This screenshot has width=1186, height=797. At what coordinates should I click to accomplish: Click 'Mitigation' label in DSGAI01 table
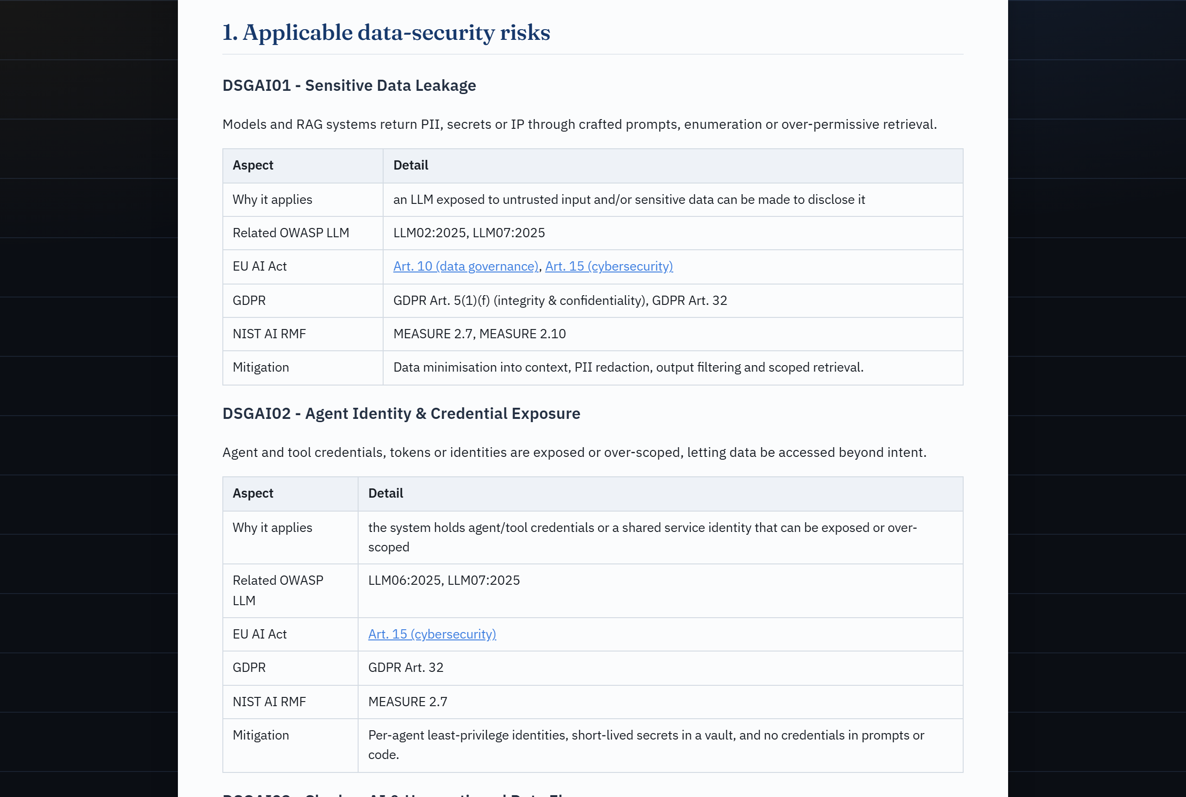coord(261,367)
